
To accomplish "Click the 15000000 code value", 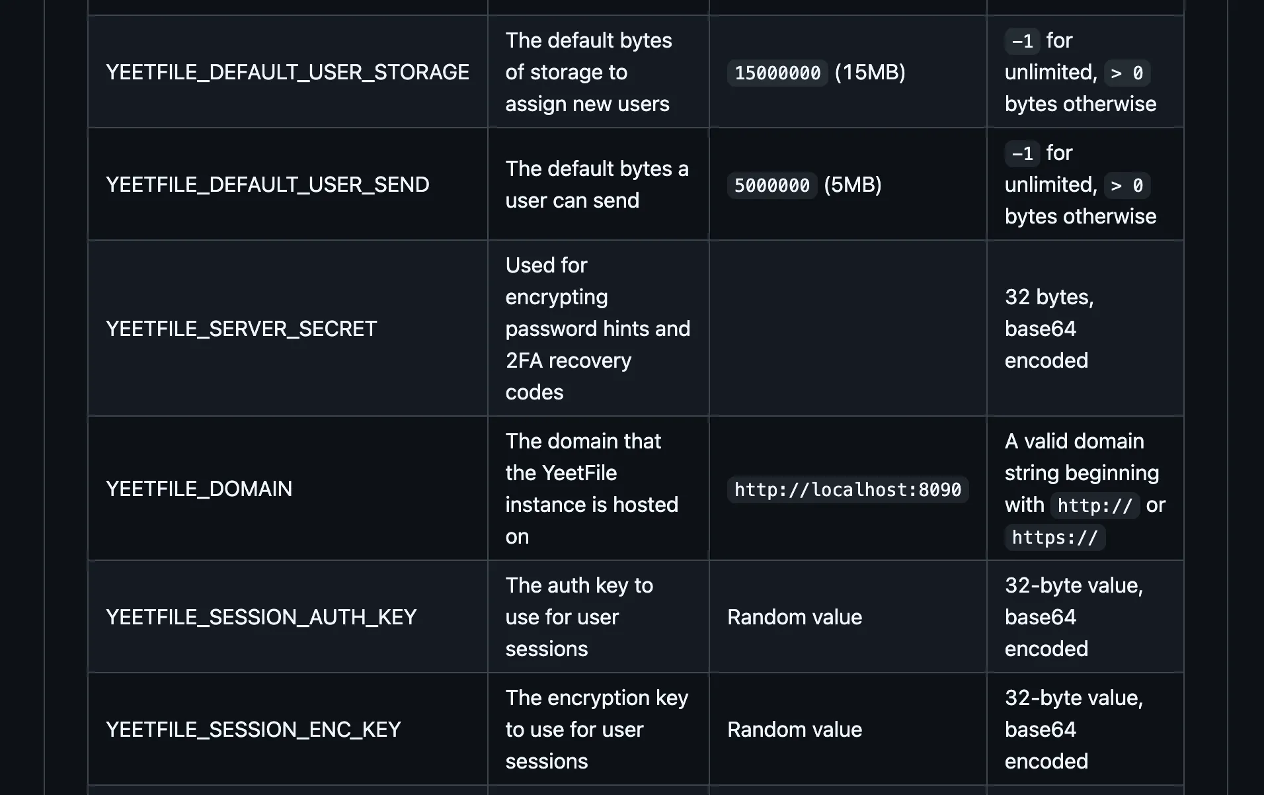I will [777, 73].
